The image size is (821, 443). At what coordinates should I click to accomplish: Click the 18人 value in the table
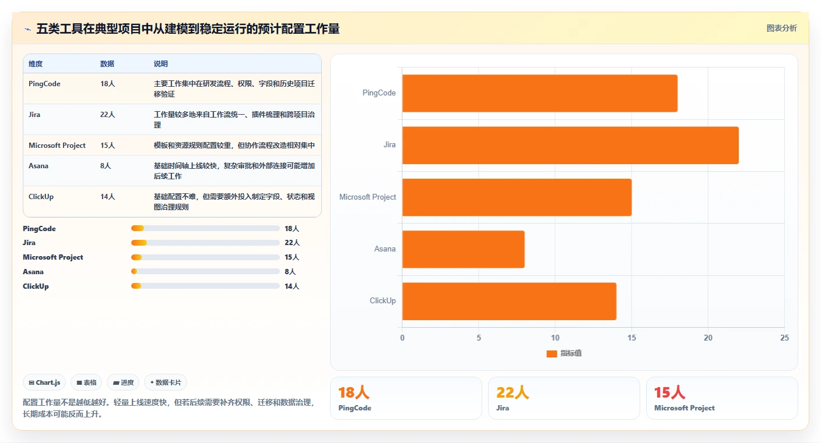pos(108,84)
